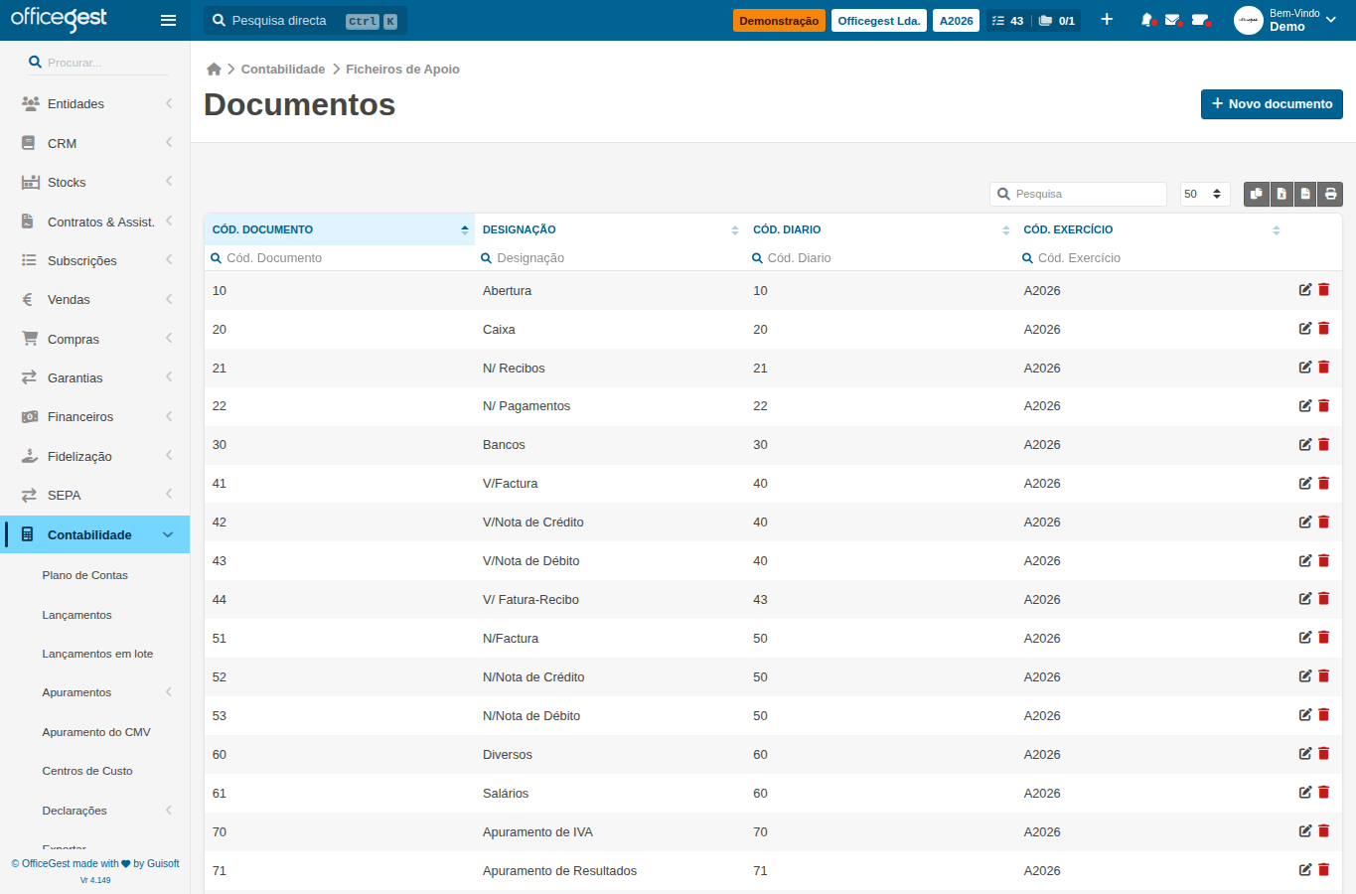Image resolution: width=1356 pixels, height=894 pixels.
Task: Expand the Entidades sidebar menu
Action: click(x=95, y=103)
